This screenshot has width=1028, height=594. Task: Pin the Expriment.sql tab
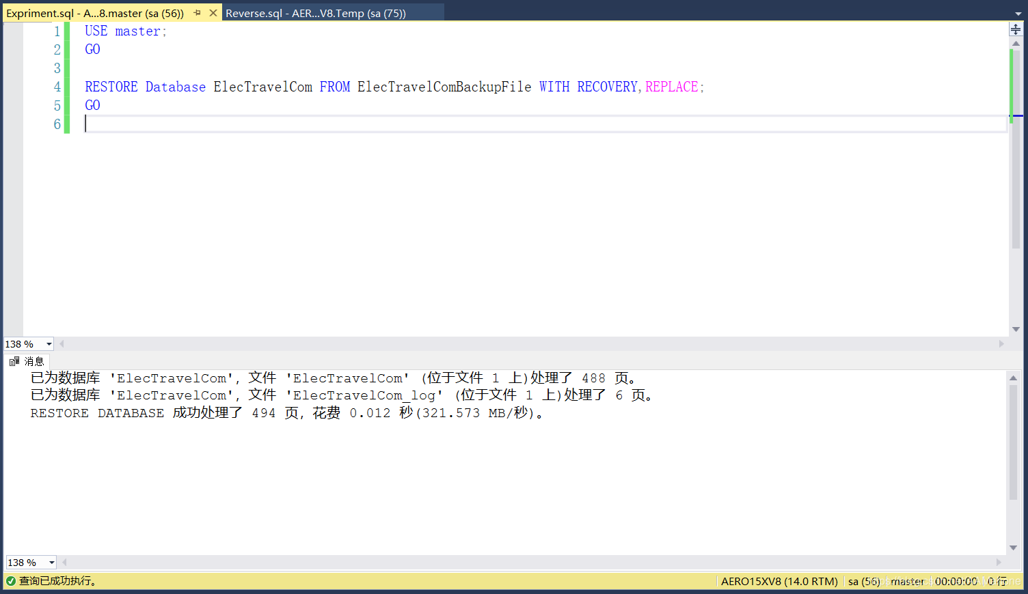tap(198, 13)
